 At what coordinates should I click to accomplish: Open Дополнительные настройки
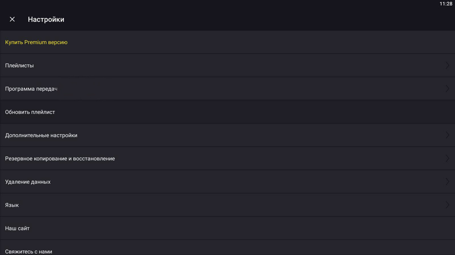pyautogui.click(x=41, y=135)
